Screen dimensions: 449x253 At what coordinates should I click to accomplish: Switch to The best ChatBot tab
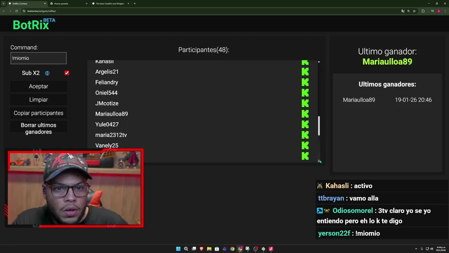(109, 4)
